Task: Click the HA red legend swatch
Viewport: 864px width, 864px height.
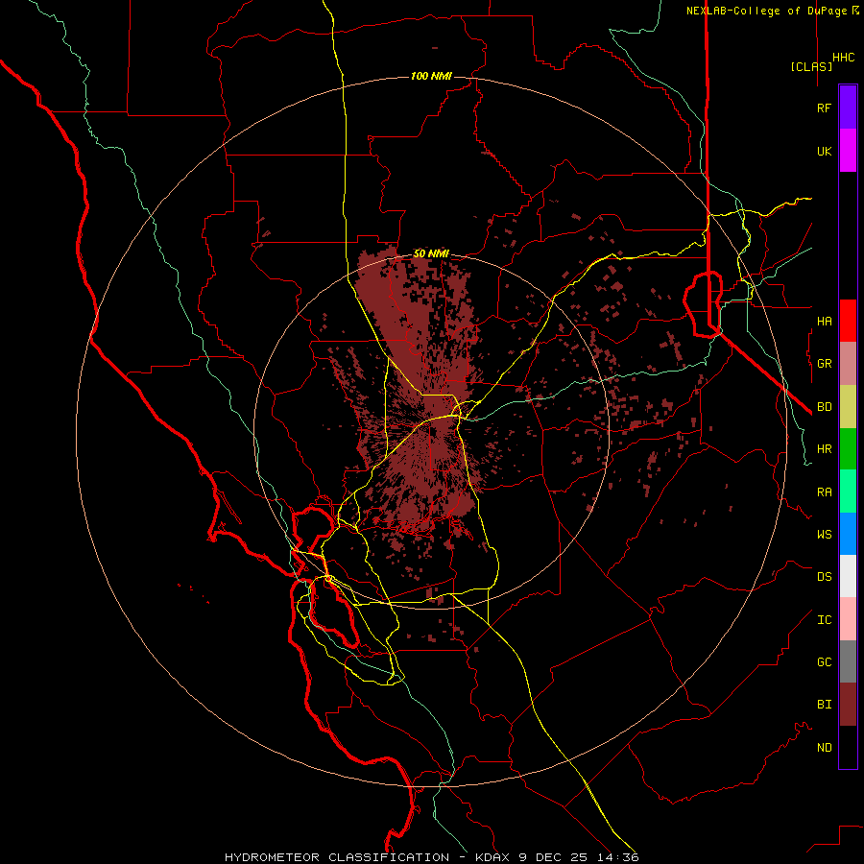Action: pos(848,321)
